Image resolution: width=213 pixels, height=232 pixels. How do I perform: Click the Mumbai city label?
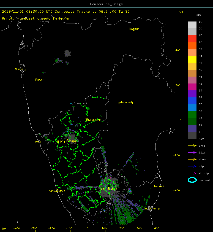[x=20, y=69]
